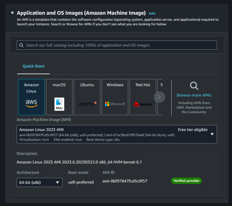Click the 'ENA enabled: true' text
The width and height of the screenshot is (232, 206).
pos(68,140)
